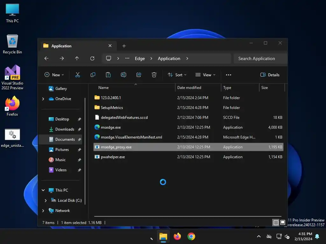Screen dimensions: 326x244
Task: Select the edge_unista... desktop file
Action: tap(12, 138)
